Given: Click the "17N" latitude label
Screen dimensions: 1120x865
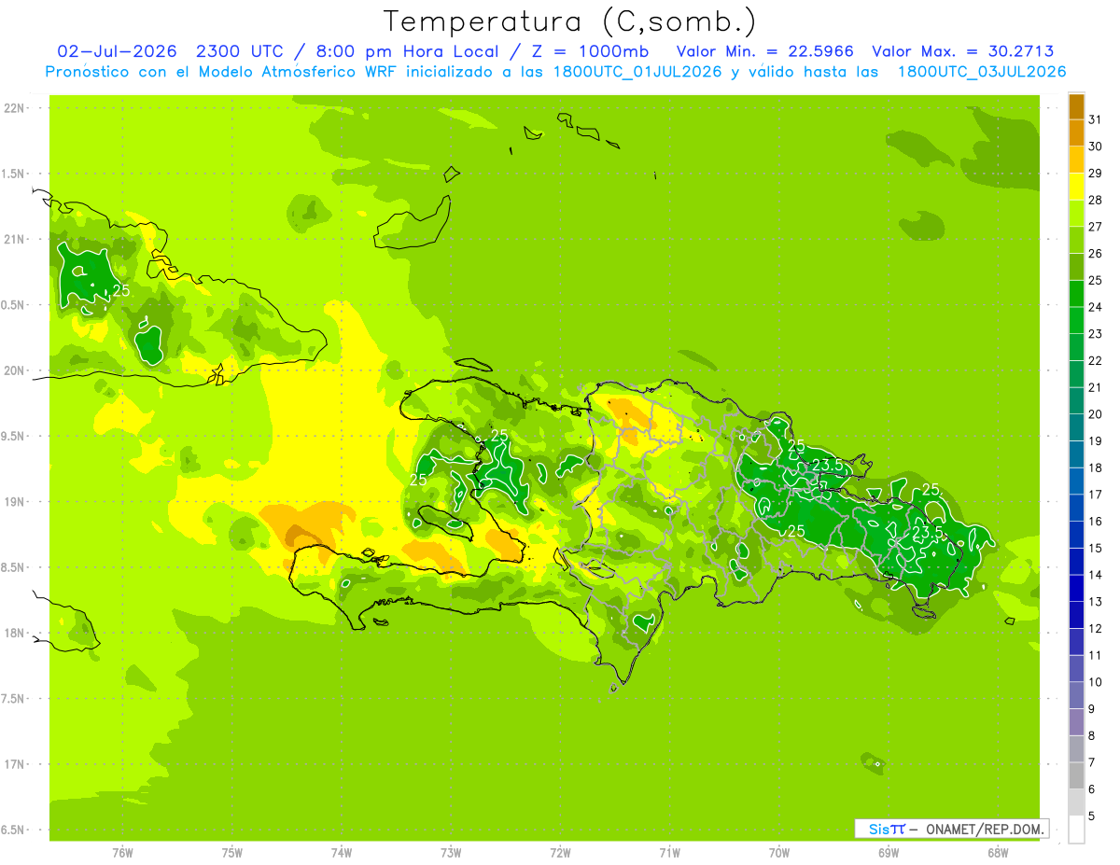Looking at the screenshot, I should (x=14, y=764).
